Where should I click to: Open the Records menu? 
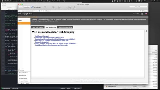(x=43, y=1)
